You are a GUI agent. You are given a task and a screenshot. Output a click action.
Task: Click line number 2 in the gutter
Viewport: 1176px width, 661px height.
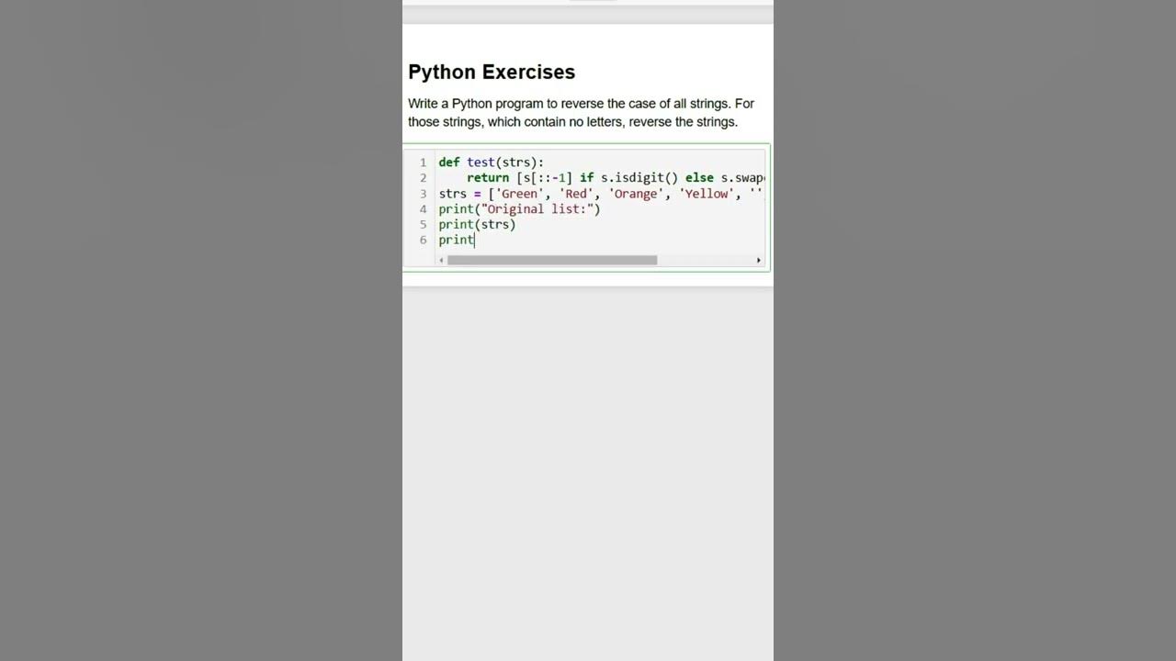coord(423,178)
